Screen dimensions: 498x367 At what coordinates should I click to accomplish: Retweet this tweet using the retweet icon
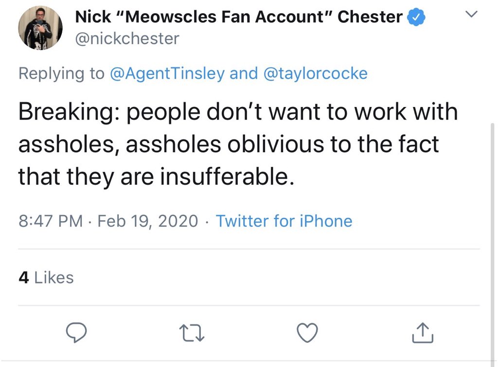(x=192, y=332)
